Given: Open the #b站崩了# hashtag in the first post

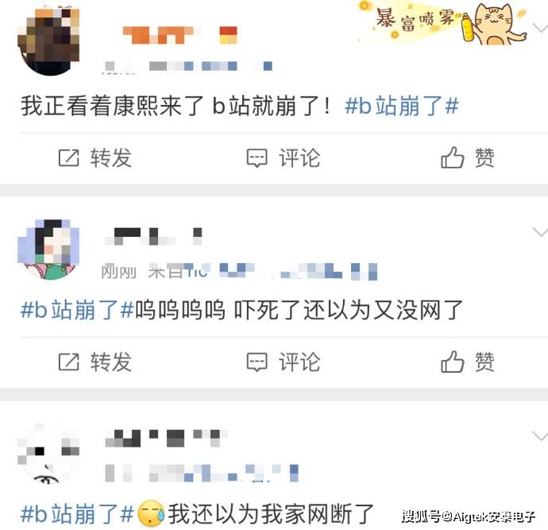Looking at the screenshot, I should (x=401, y=106).
